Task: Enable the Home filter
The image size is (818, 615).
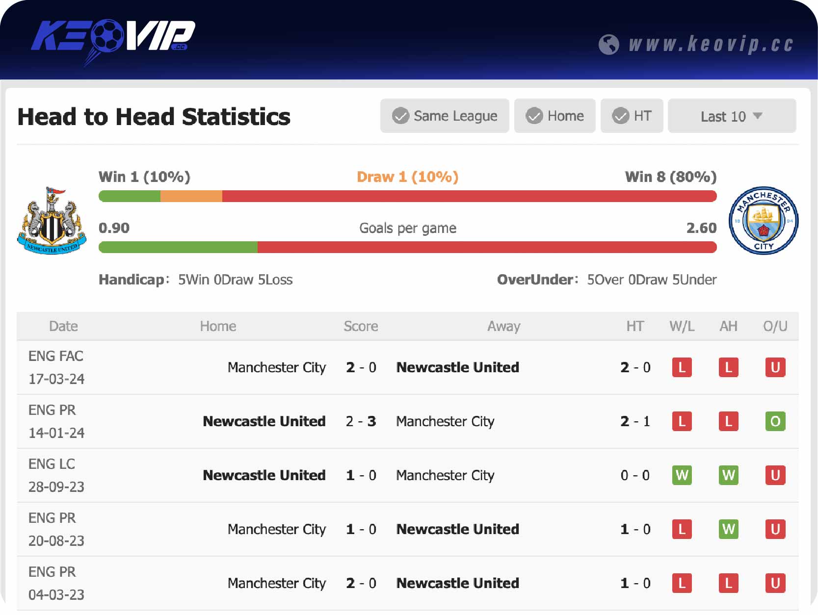Action: tap(554, 116)
